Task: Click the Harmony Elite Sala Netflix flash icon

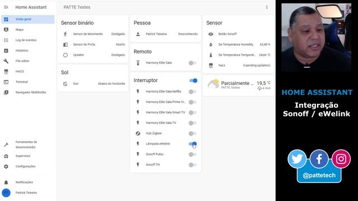Action: click(138, 92)
